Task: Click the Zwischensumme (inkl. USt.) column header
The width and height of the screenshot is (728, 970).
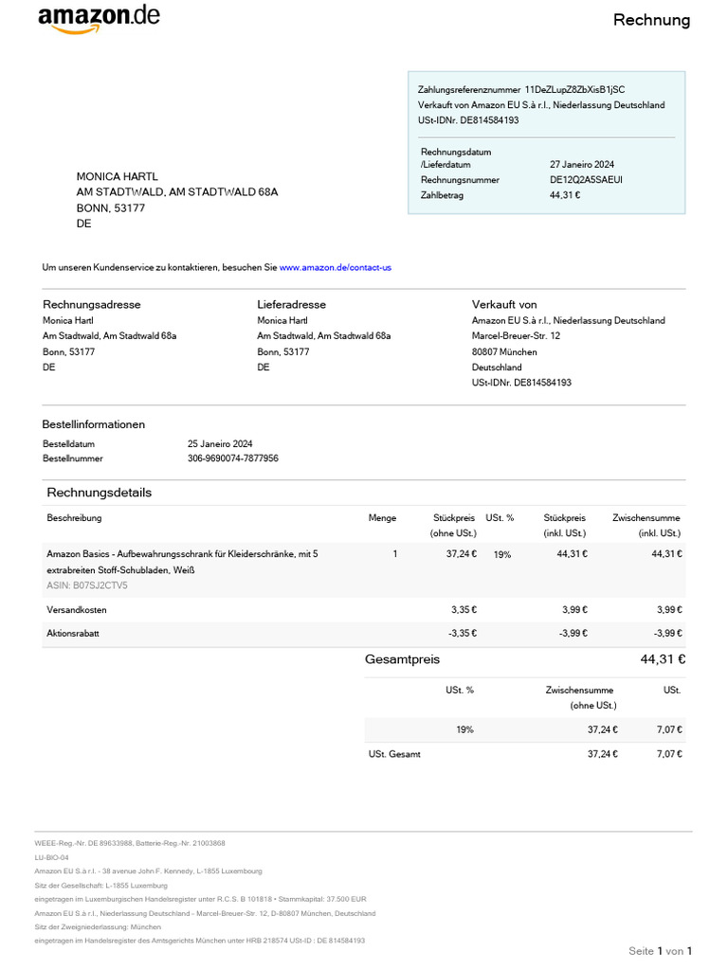Action: (646, 526)
